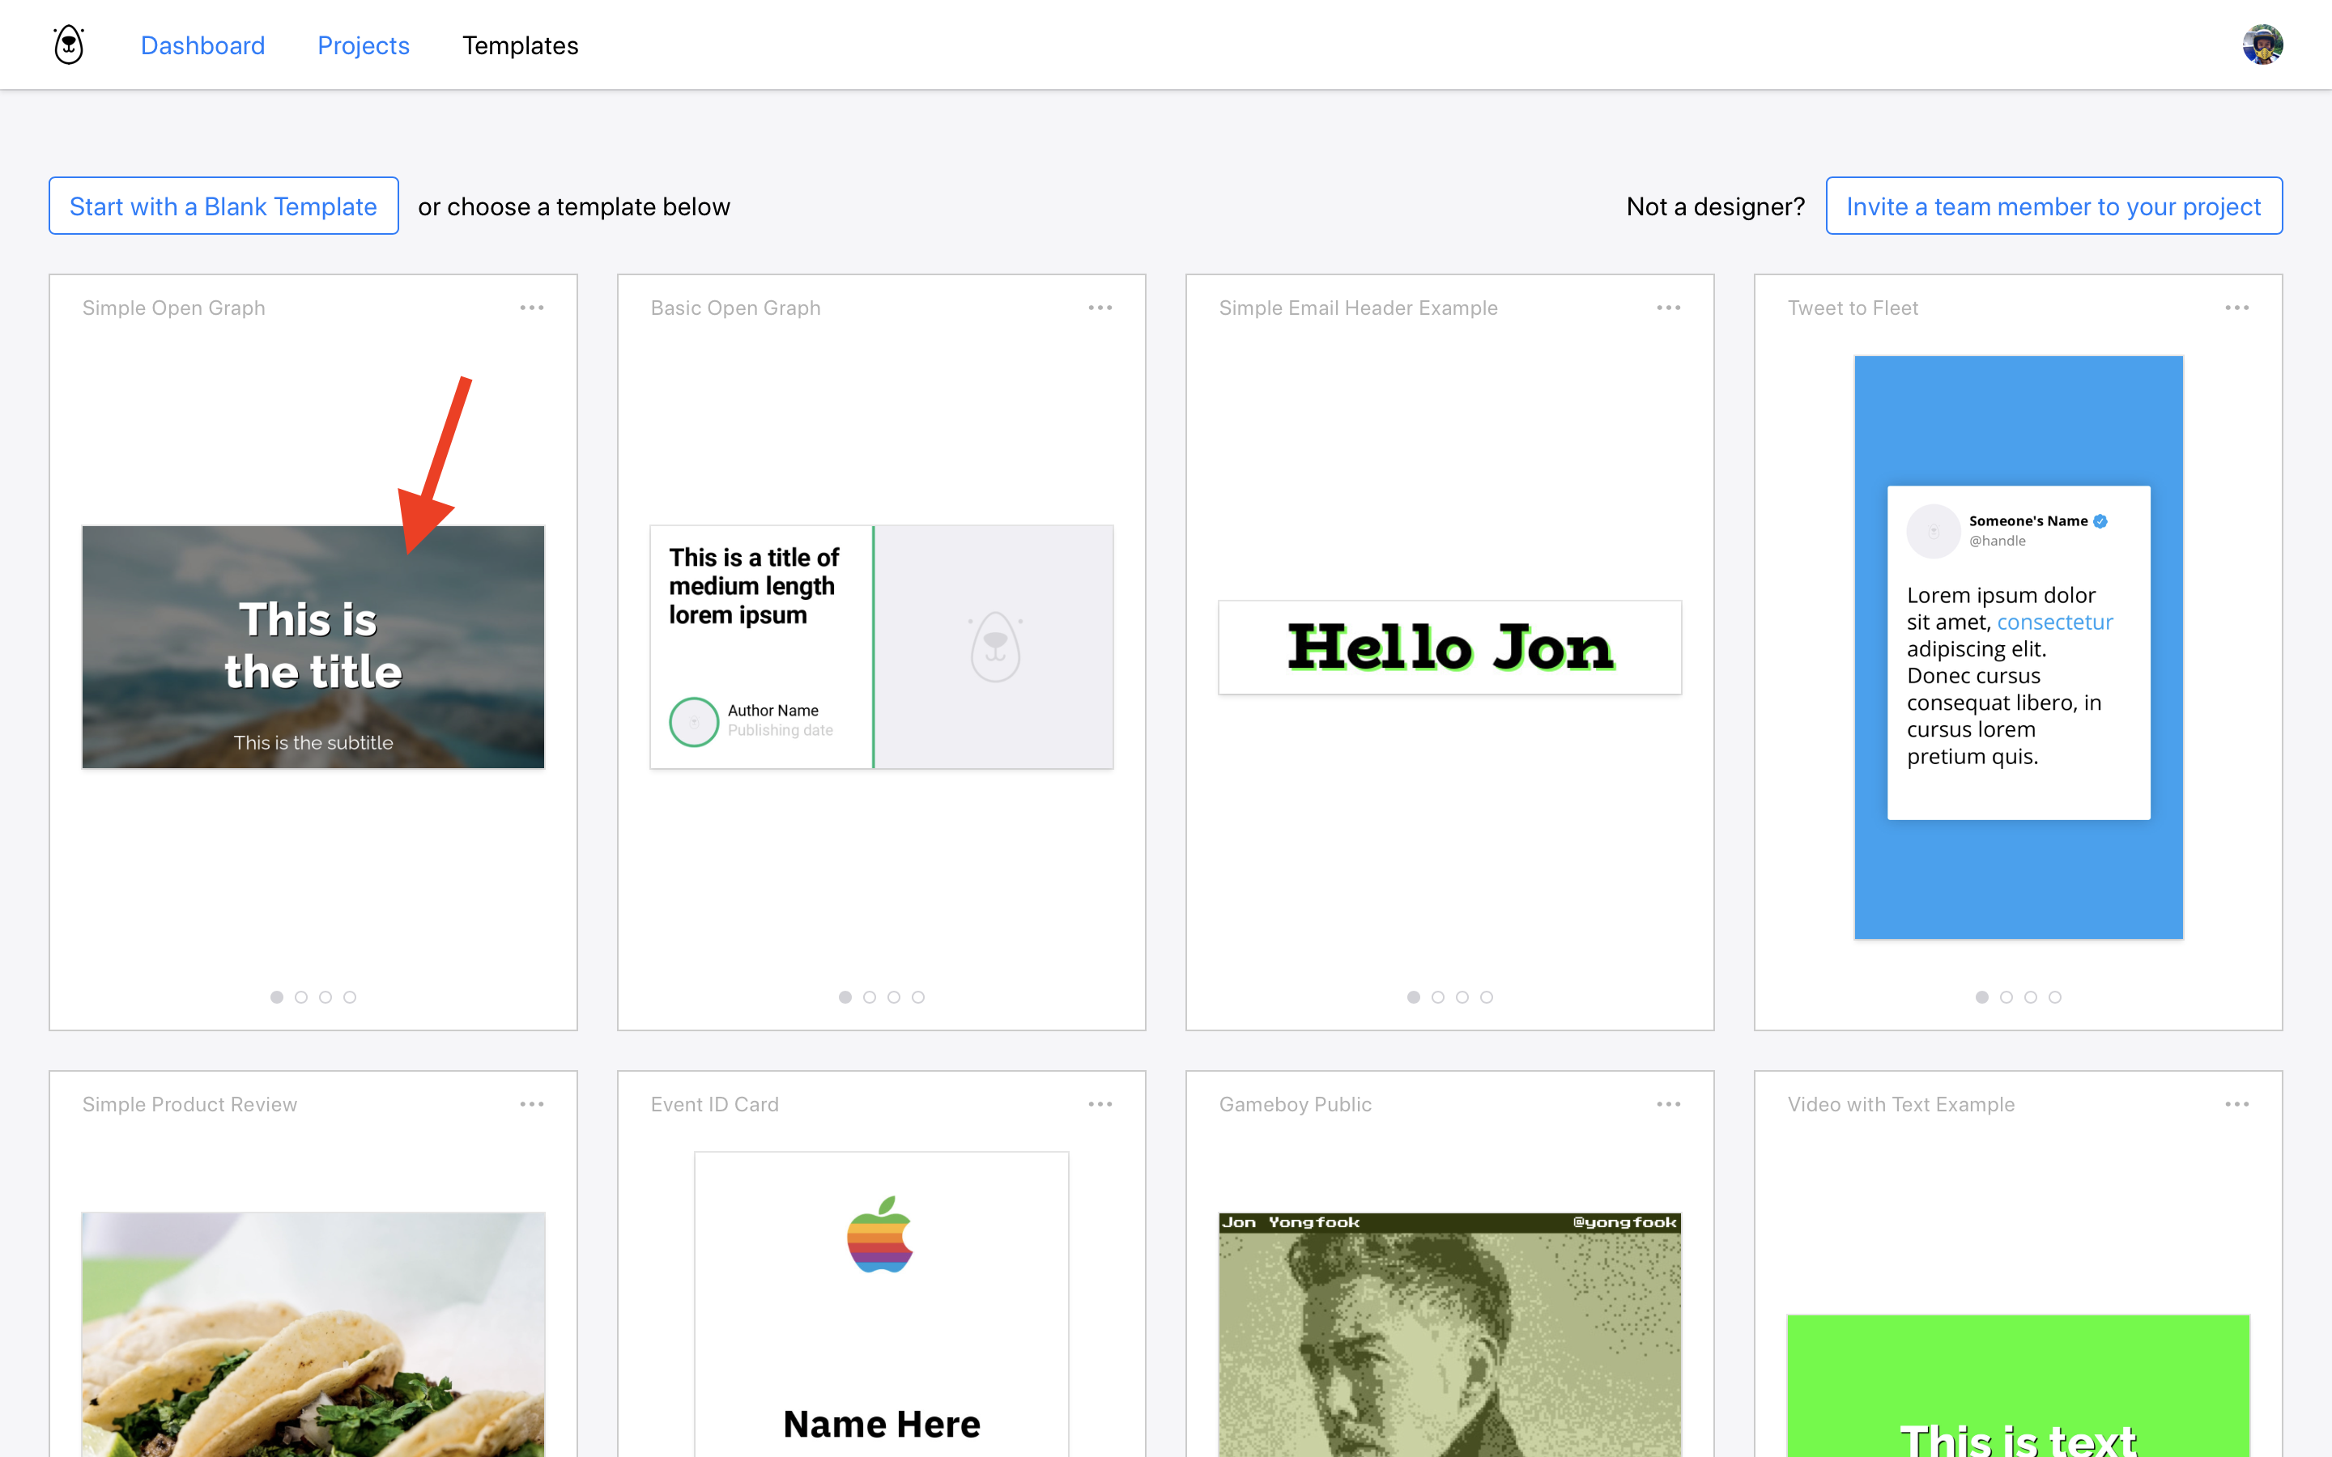Select third carousel dot on Basic Open Graph
Screen dimensions: 2332x1457
[x=894, y=997]
